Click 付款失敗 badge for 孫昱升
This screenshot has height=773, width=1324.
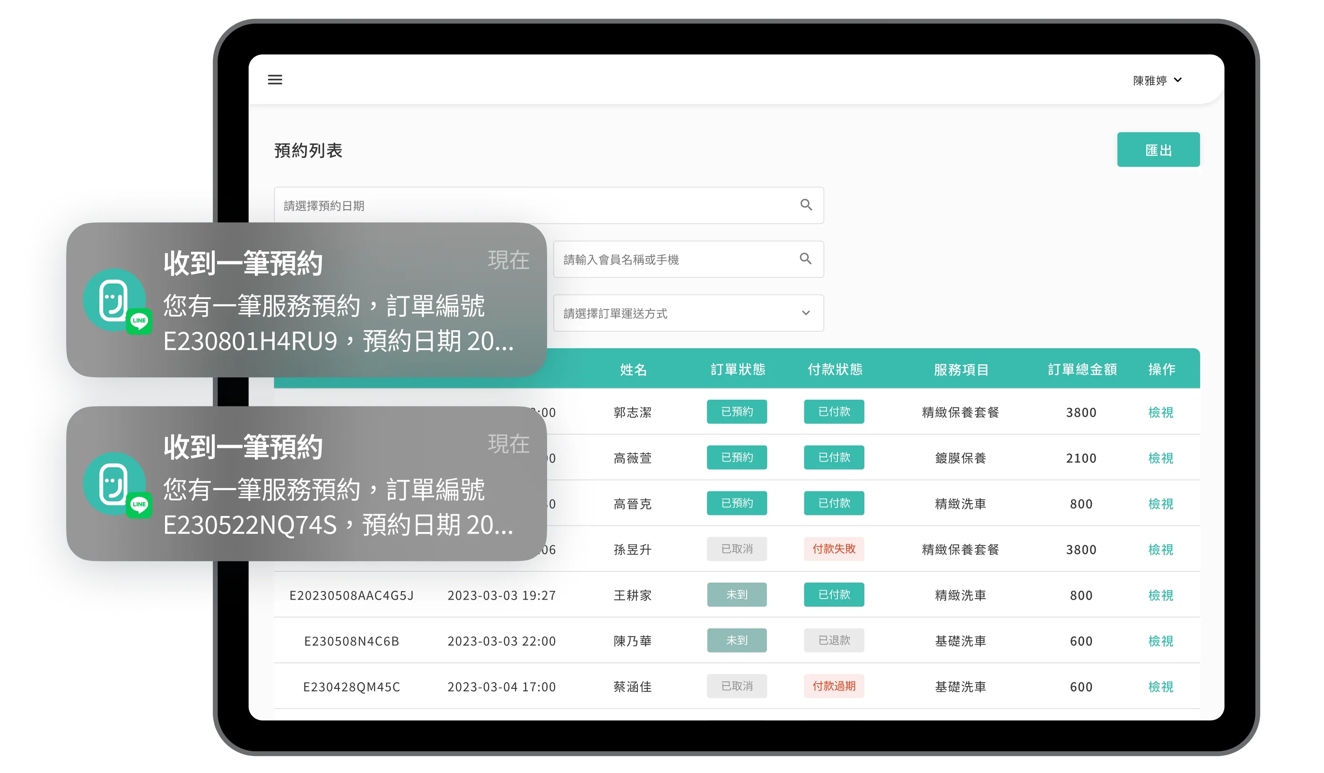tap(833, 549)
